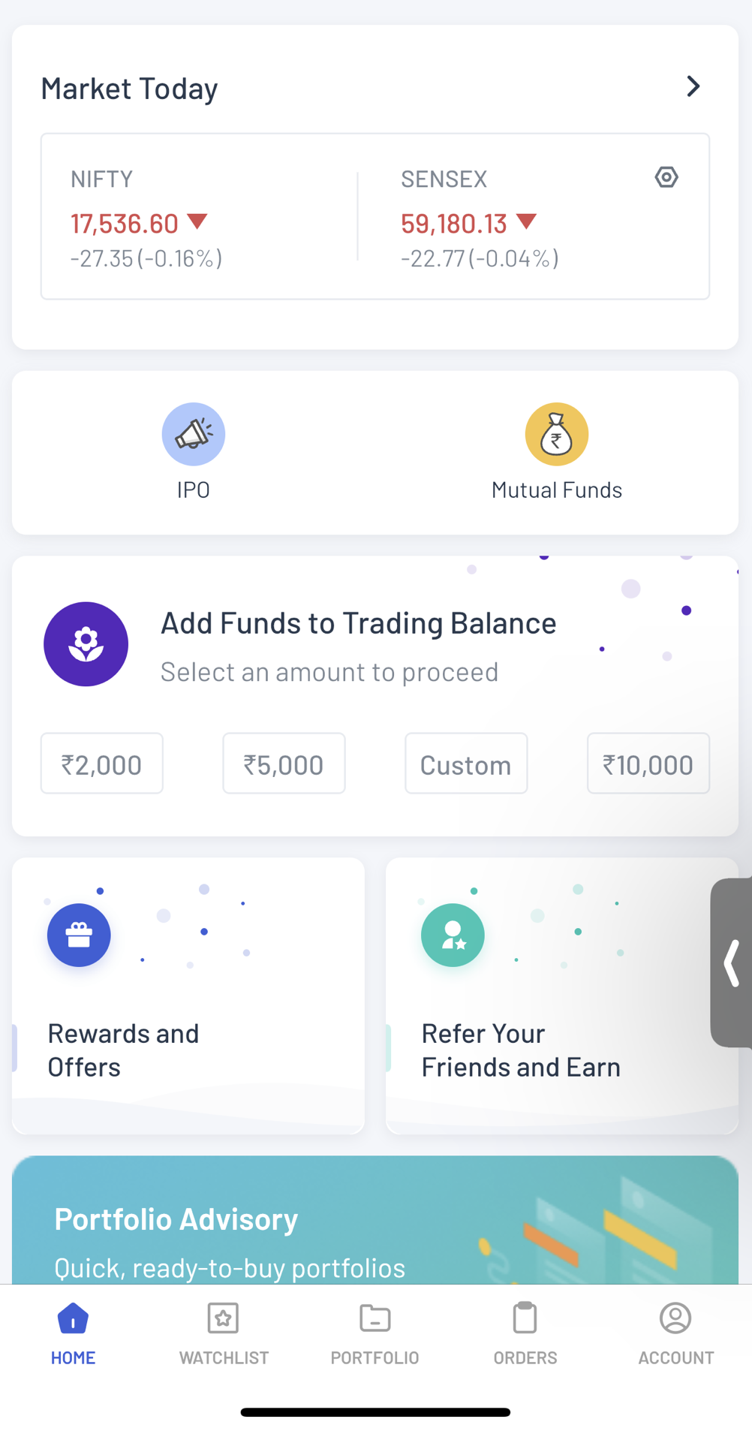Select the ₹10,000 amount button

coord(648,764)
